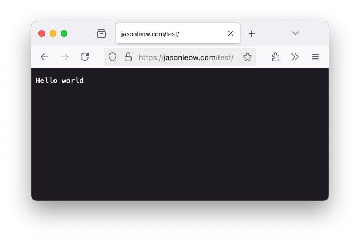
Task: Click the Hello world page text
Action: point(60,81)
